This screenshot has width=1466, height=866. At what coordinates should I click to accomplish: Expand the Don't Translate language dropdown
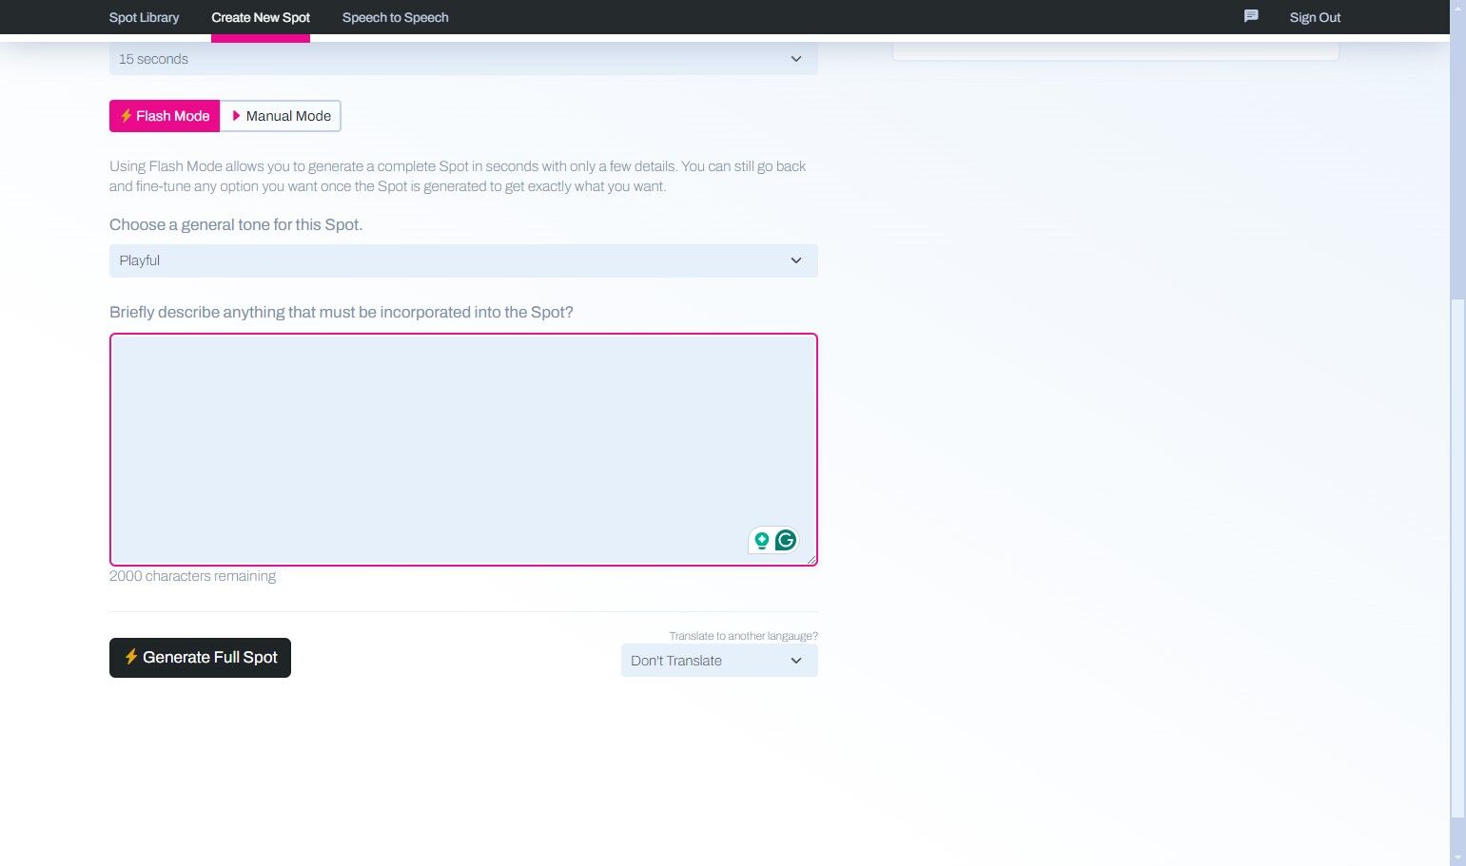point(719,661)
